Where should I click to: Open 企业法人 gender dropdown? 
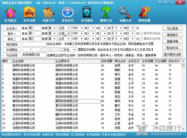coord(55,28)
